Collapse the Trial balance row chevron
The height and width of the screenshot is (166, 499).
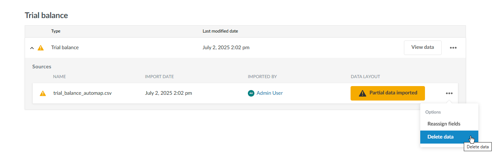tap(32, 48)
